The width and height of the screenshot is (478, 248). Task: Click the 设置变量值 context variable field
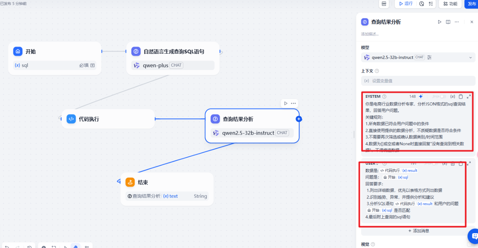point(418,81)
